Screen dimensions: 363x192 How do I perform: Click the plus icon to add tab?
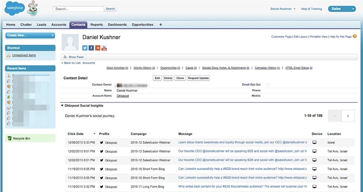[161, 25]
